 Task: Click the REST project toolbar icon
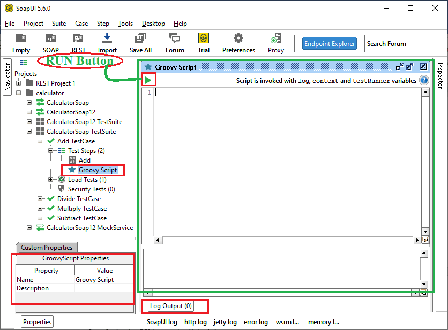click(x=78, y=43)
